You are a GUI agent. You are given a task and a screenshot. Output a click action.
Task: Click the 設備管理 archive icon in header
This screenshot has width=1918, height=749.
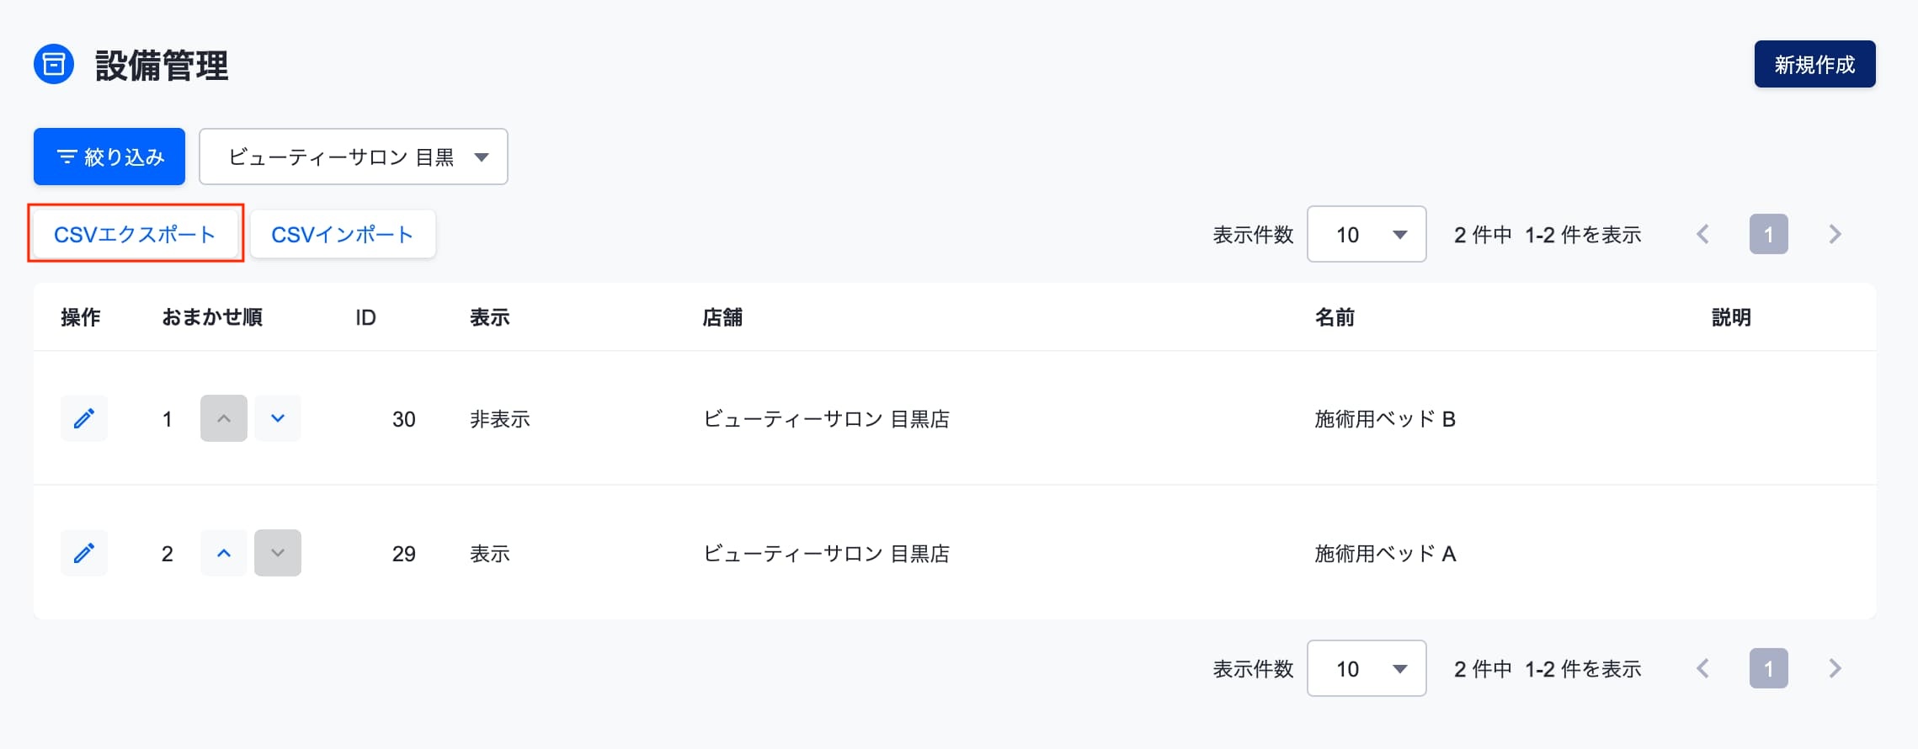(54, 64)
